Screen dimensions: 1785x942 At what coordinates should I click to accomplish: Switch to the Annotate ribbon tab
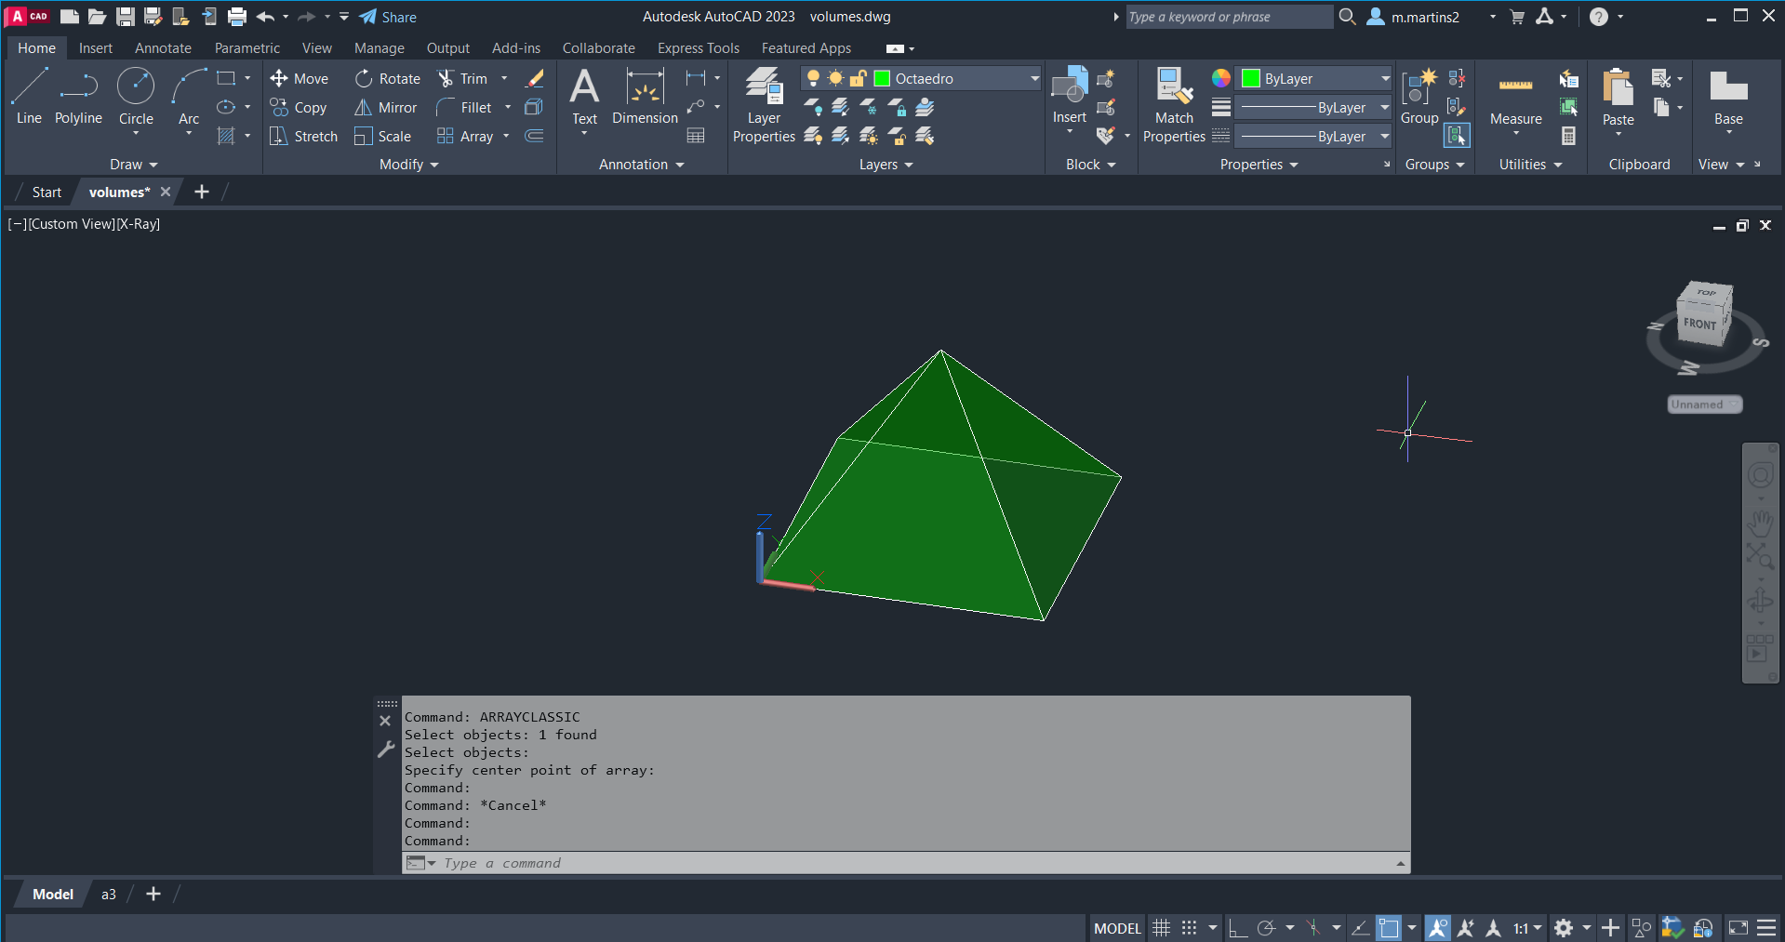[x=163, y=48]
